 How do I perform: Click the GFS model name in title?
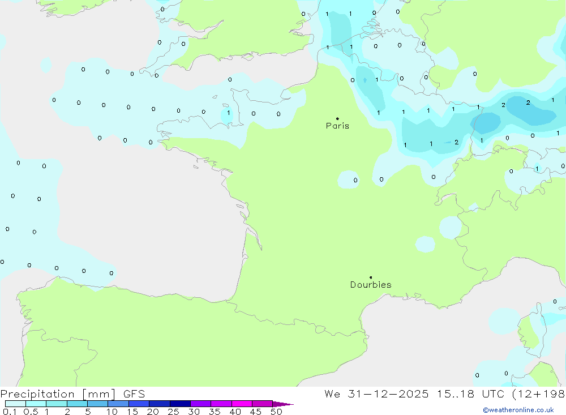coord(134,393)
